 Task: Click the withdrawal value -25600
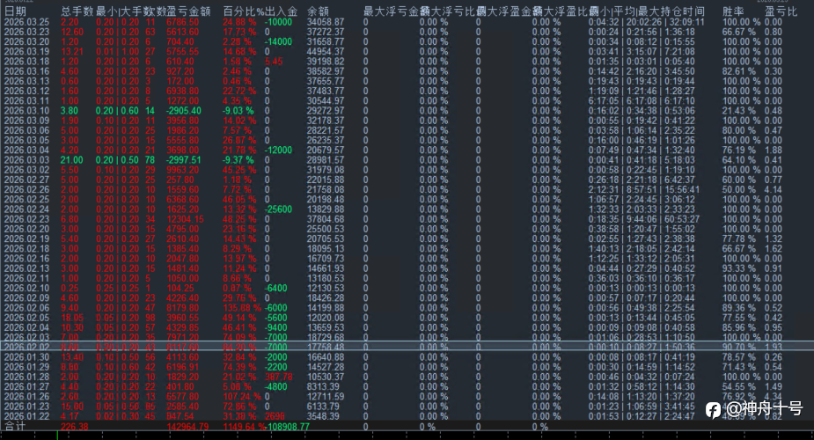[x=278, y=209]
